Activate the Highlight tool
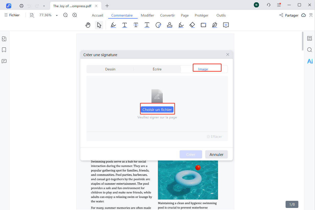The width and height of the screenshot is (315, 210). [x=113, y=25]
